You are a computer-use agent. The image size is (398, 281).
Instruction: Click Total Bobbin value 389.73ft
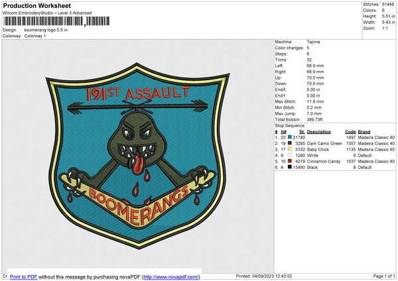coord(314,119)
